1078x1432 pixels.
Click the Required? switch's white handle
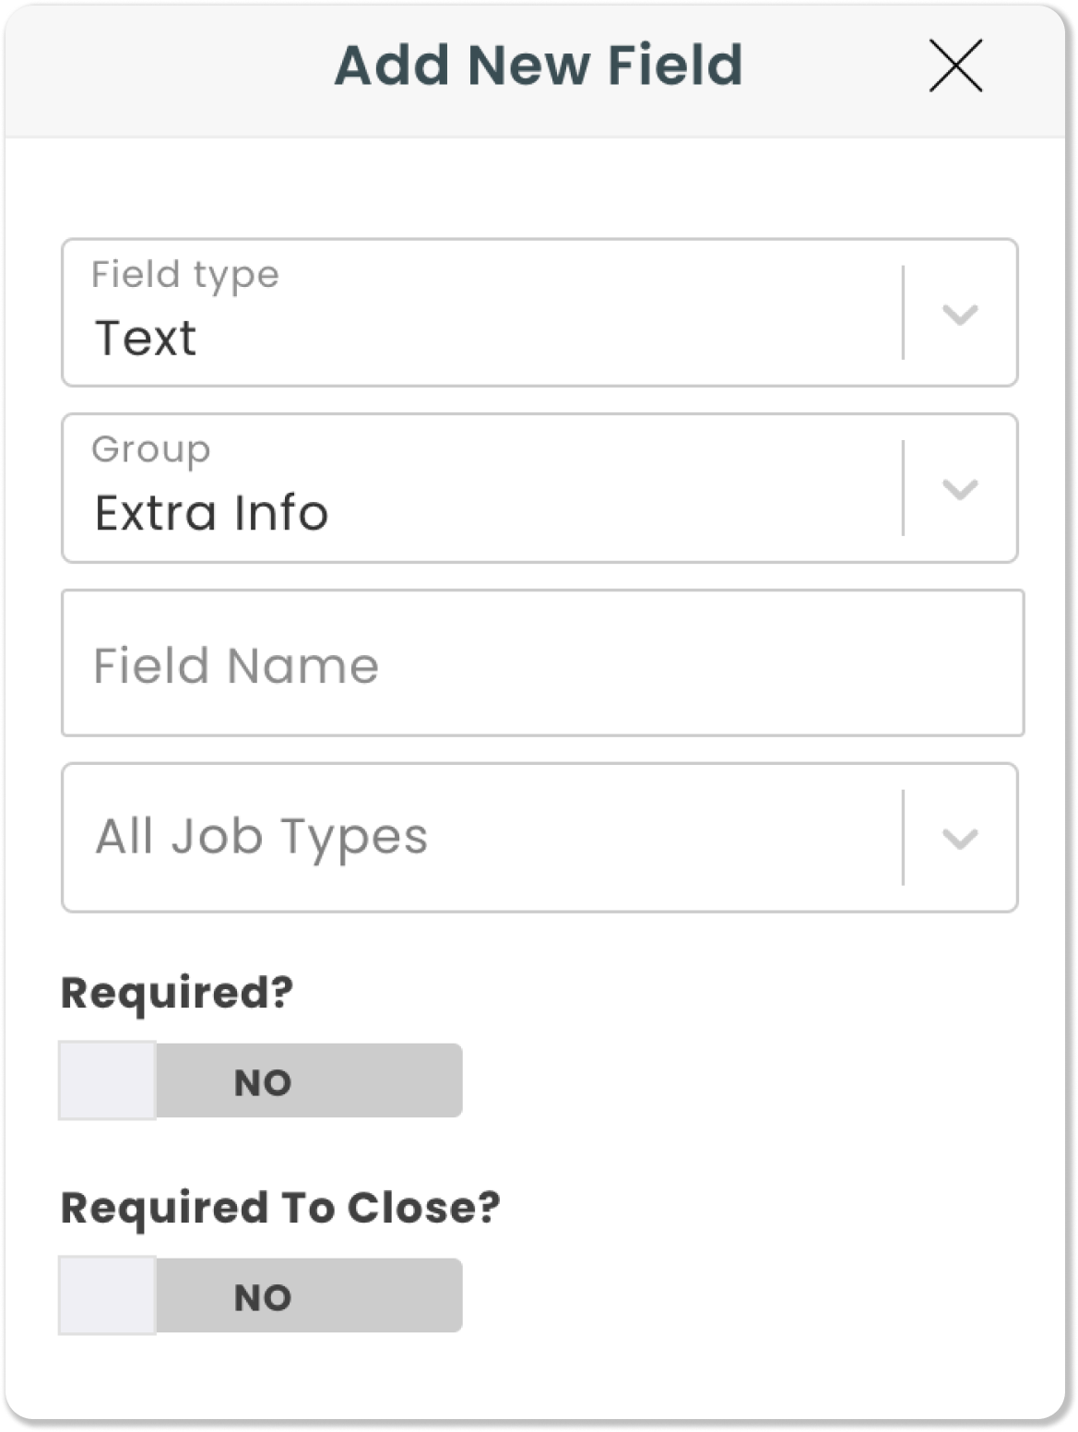pyautogui.click(x=107, y=1080)
